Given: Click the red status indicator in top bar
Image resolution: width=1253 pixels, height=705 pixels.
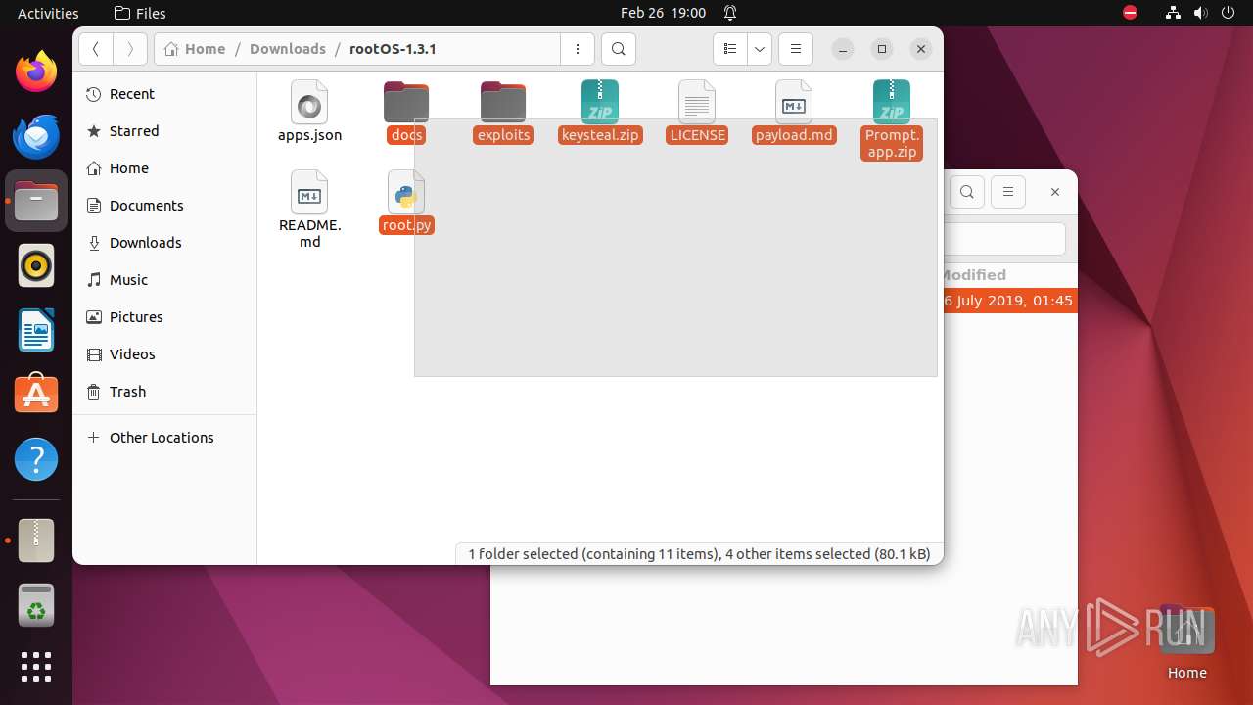Looking at the screenshot, I should [x=1131, y=13].
